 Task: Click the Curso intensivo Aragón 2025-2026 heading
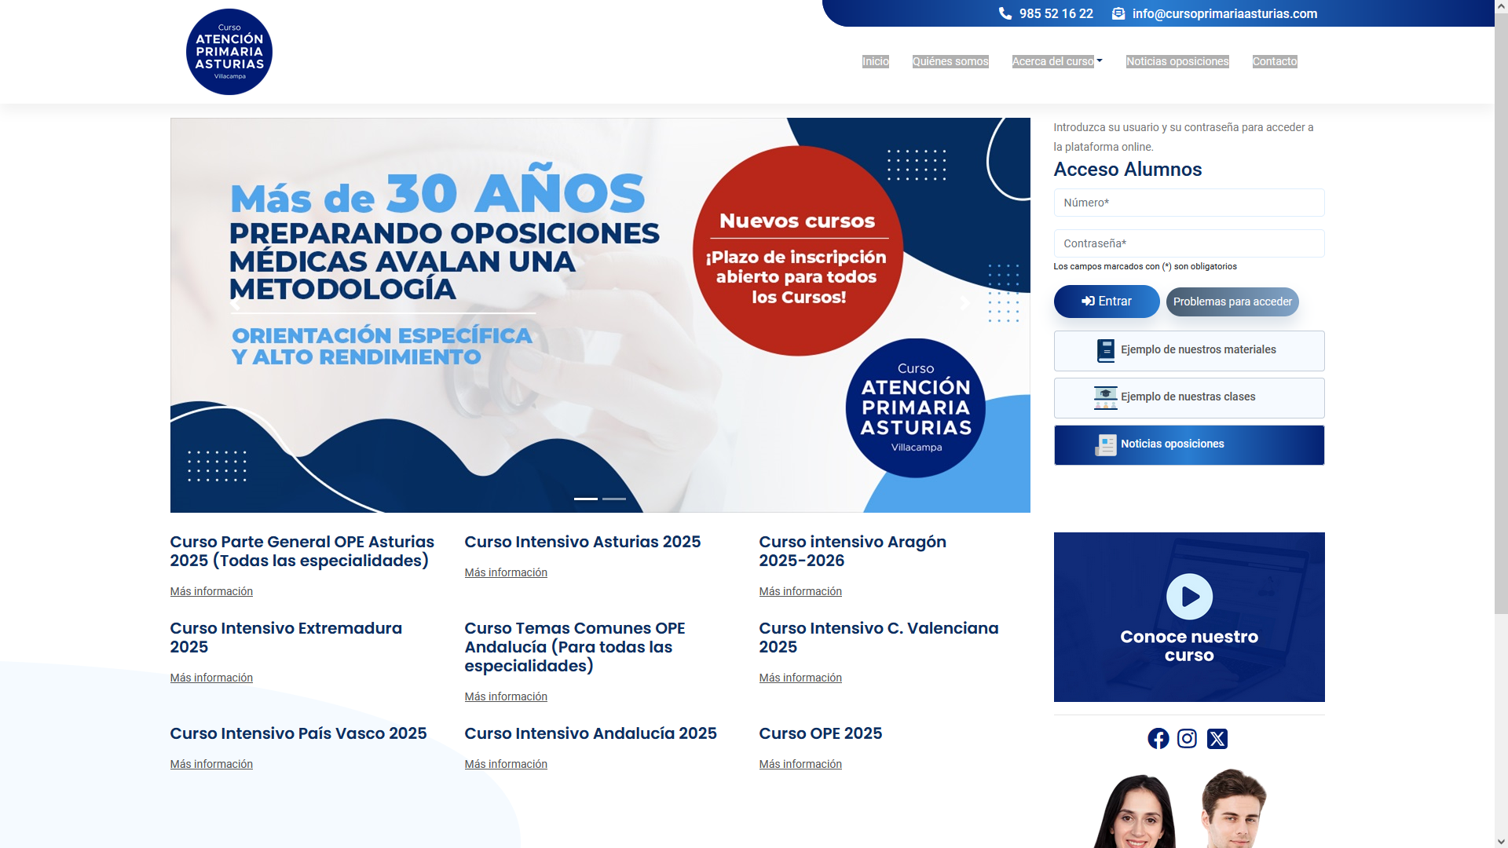(x=852, y=551)
